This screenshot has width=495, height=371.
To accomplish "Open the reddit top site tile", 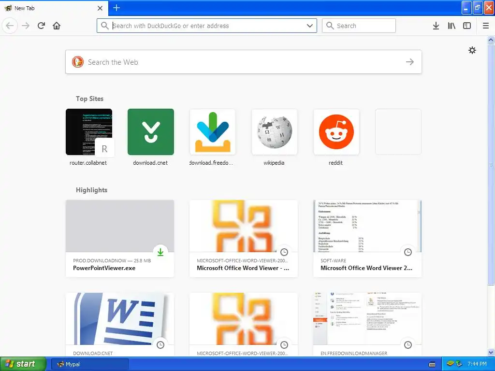I will 336,137.
